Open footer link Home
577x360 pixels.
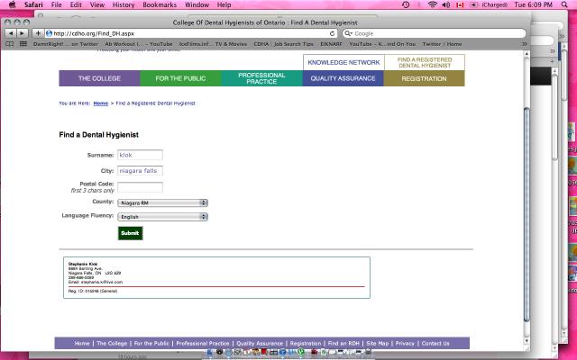click(x=82, y=344)
